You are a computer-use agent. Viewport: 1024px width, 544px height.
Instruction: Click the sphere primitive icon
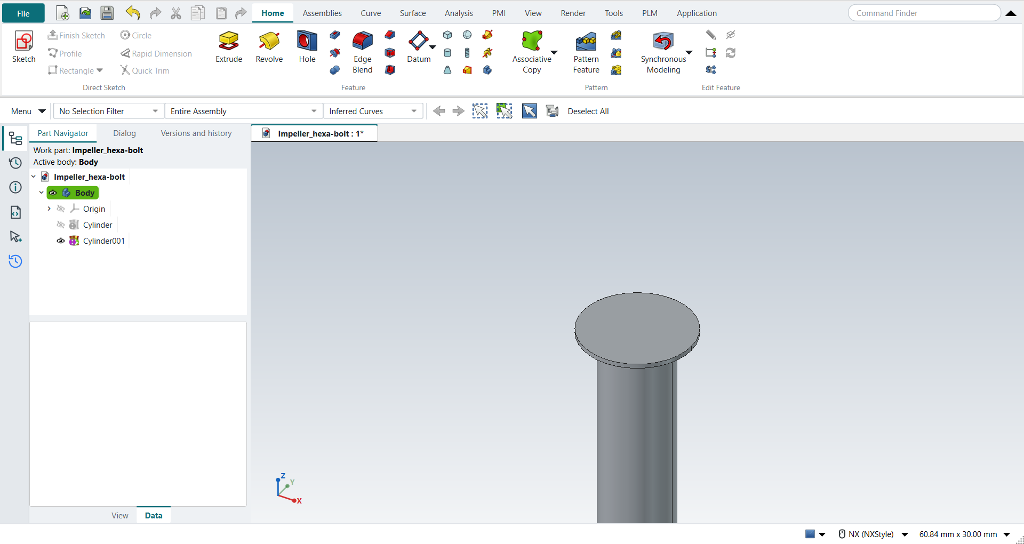pyautogui.click(x=467, y=35)
